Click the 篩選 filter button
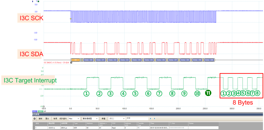 [103, 119]
